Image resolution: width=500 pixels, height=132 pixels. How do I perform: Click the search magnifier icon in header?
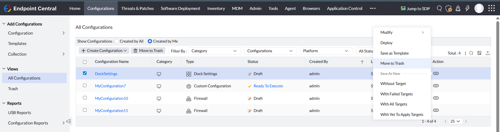pyautogui.click(x=439, y=9)
